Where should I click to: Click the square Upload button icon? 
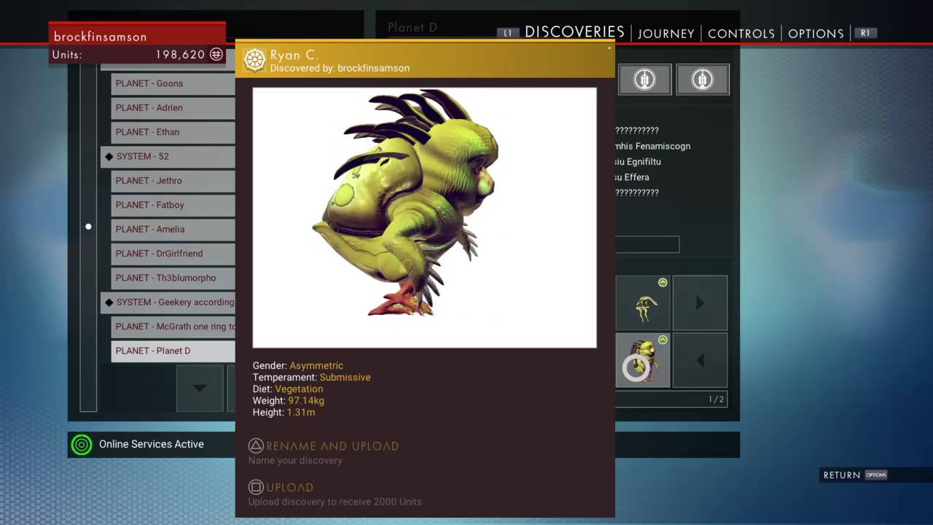click(256, 487)
